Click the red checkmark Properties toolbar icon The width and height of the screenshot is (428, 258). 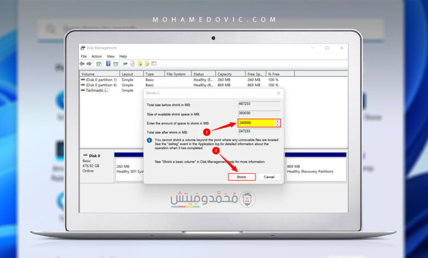point(132,64)
